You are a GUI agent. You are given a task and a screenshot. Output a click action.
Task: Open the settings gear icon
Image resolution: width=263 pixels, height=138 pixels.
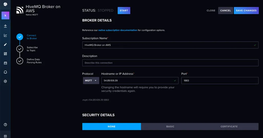5,81
